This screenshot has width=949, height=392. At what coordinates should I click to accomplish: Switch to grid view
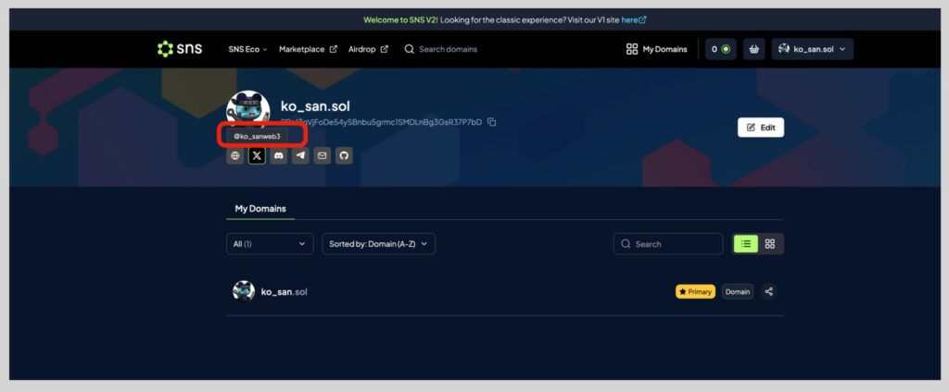tap(770, 244)
